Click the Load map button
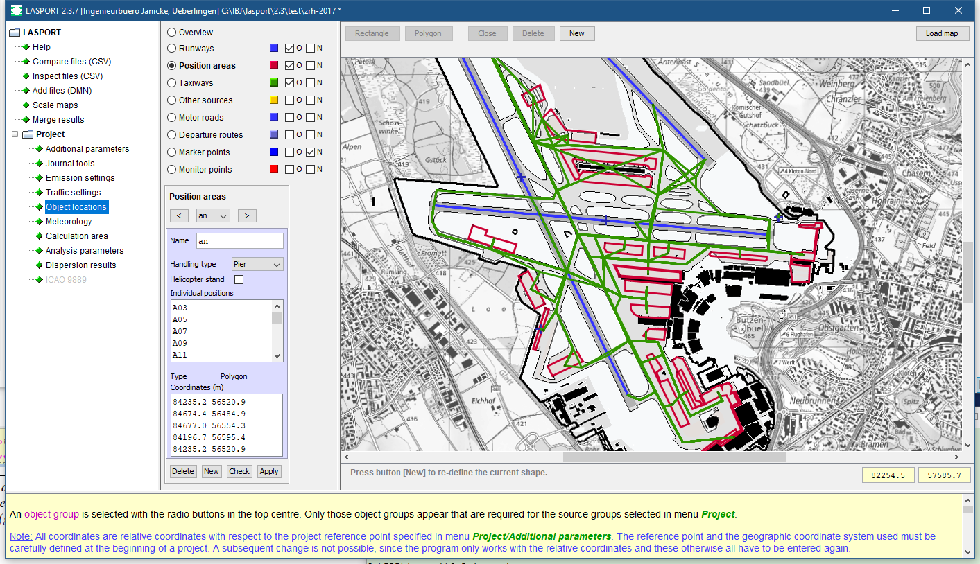 pos(941,33)
